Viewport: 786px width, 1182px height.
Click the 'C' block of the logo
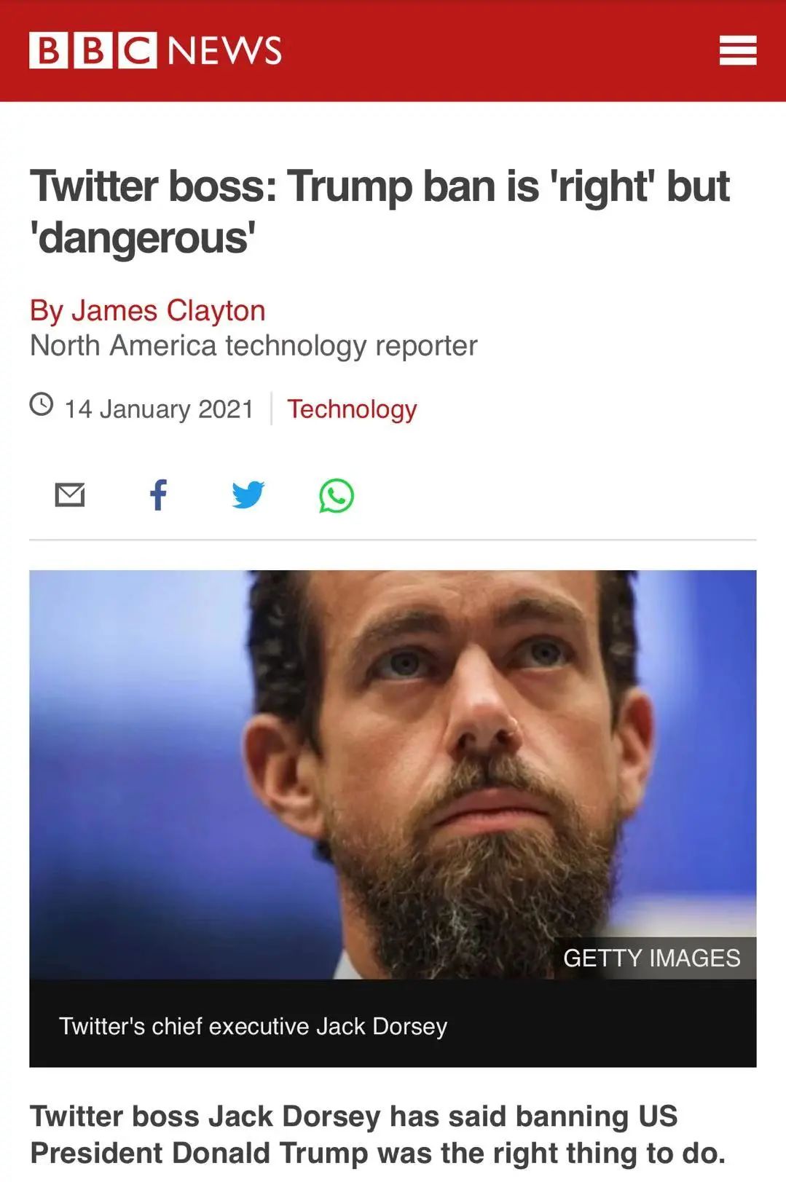pyautogui.click(x=137, y=50)
